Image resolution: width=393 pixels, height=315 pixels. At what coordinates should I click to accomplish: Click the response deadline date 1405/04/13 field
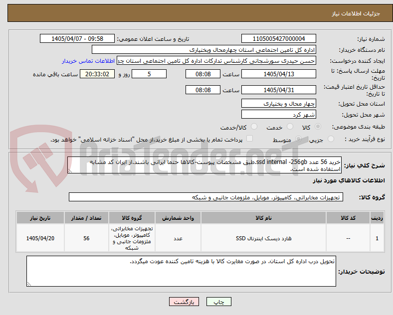[278, 74]
